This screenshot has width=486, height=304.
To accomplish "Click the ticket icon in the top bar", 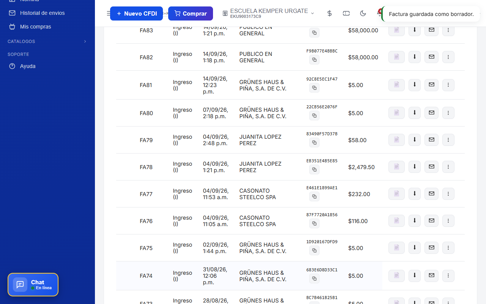I will [x=346, y=13].
